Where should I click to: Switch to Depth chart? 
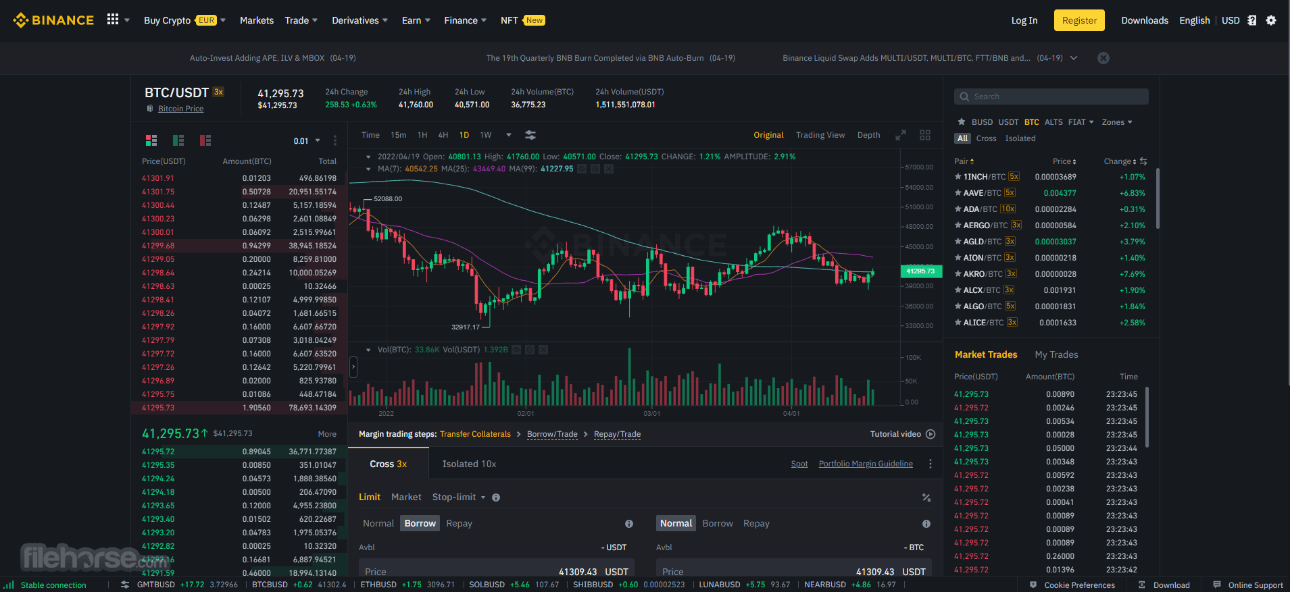(869, 135)
